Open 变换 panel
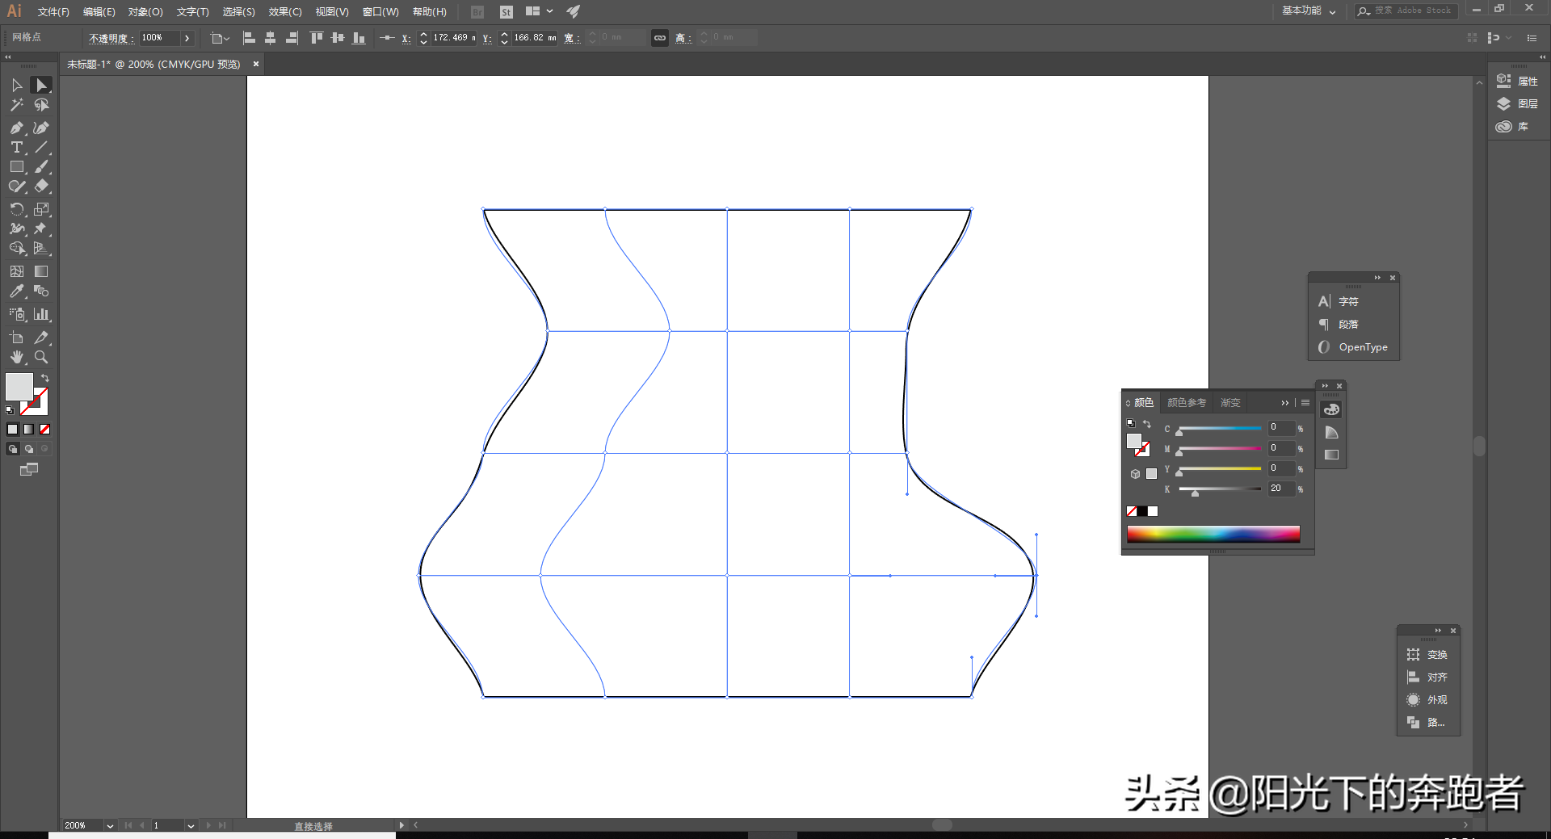The image size is (1551, 839). pyautogui.click(x=1428, y=655)
